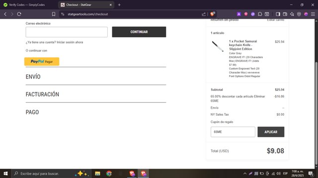Image resolution: width=318 pixels, height=178 pixels.
Task: Open site settings icon beside the URL
Action: 63,14
